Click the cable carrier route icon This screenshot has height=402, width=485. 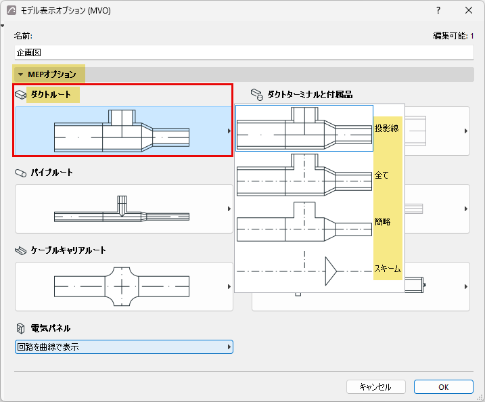(21, 250)
